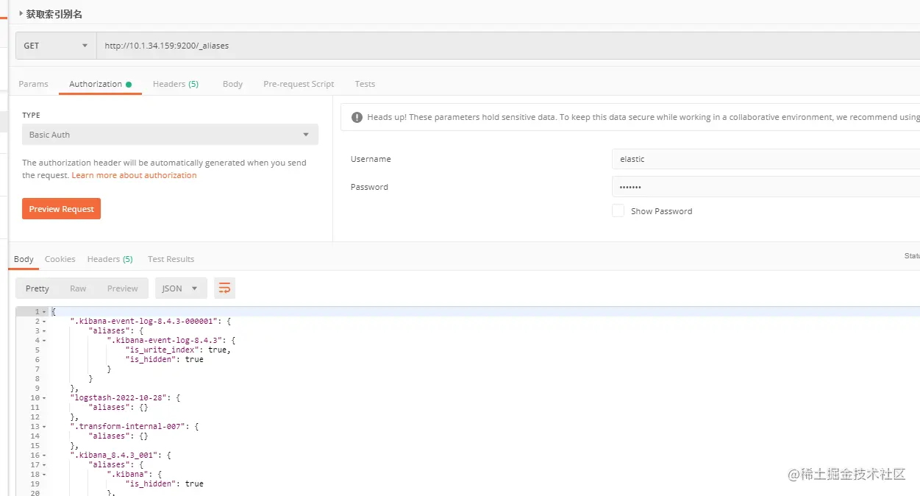Switch to the Params tab
Screen dimensions: 920x496
33,84
